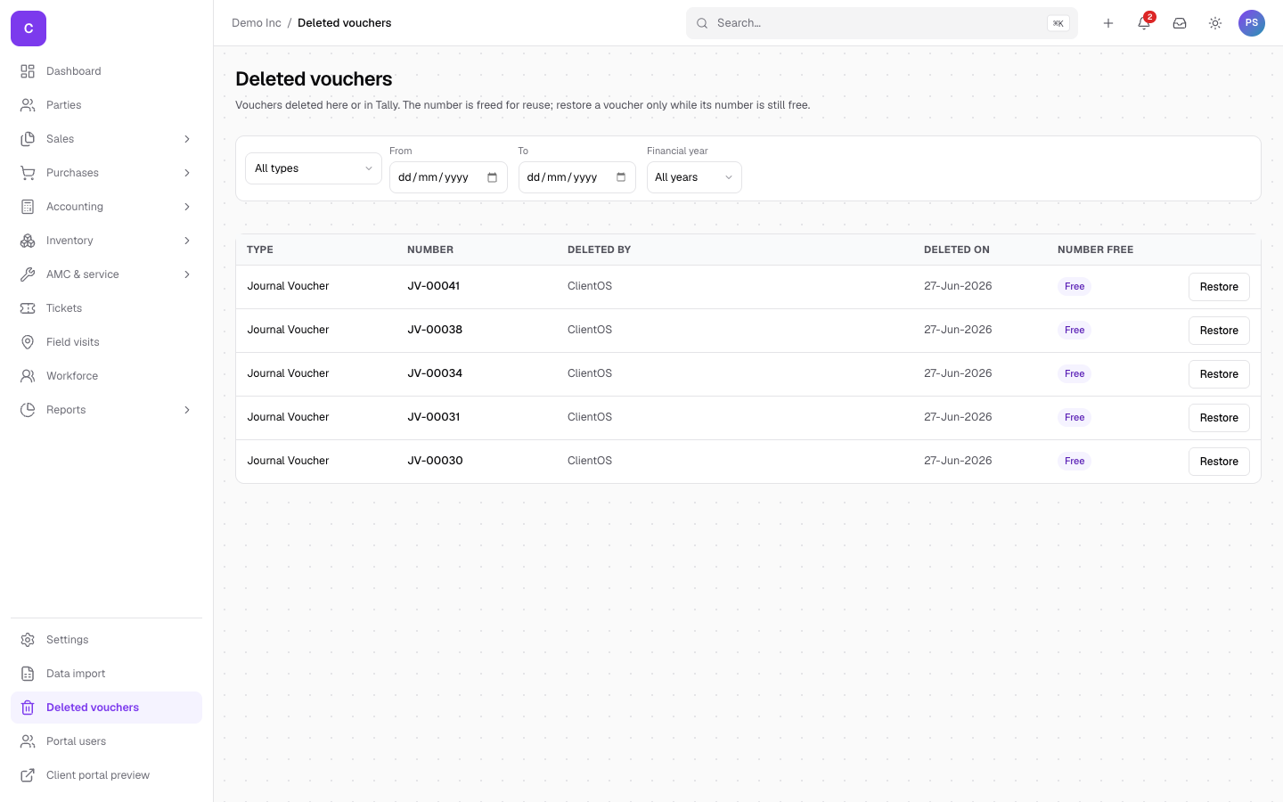This screenshot has height=802, width=1283.
Task: Click the Free badge for JV-00031
Action: 1075,418
